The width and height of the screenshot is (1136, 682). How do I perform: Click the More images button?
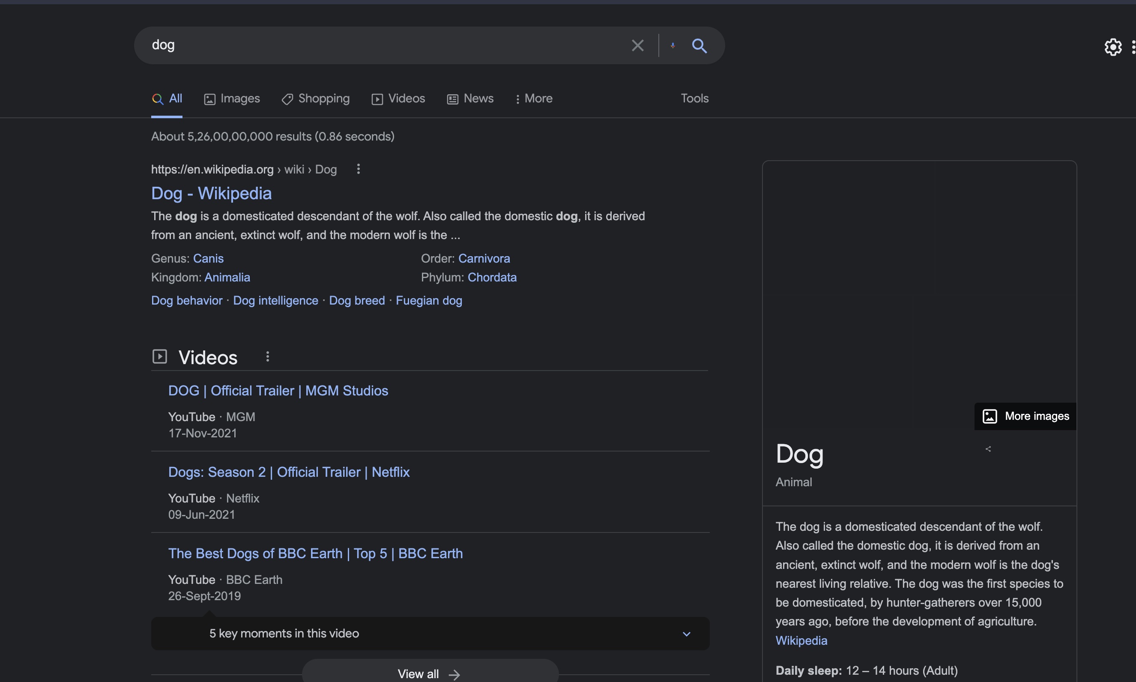tap(1025, 416)
